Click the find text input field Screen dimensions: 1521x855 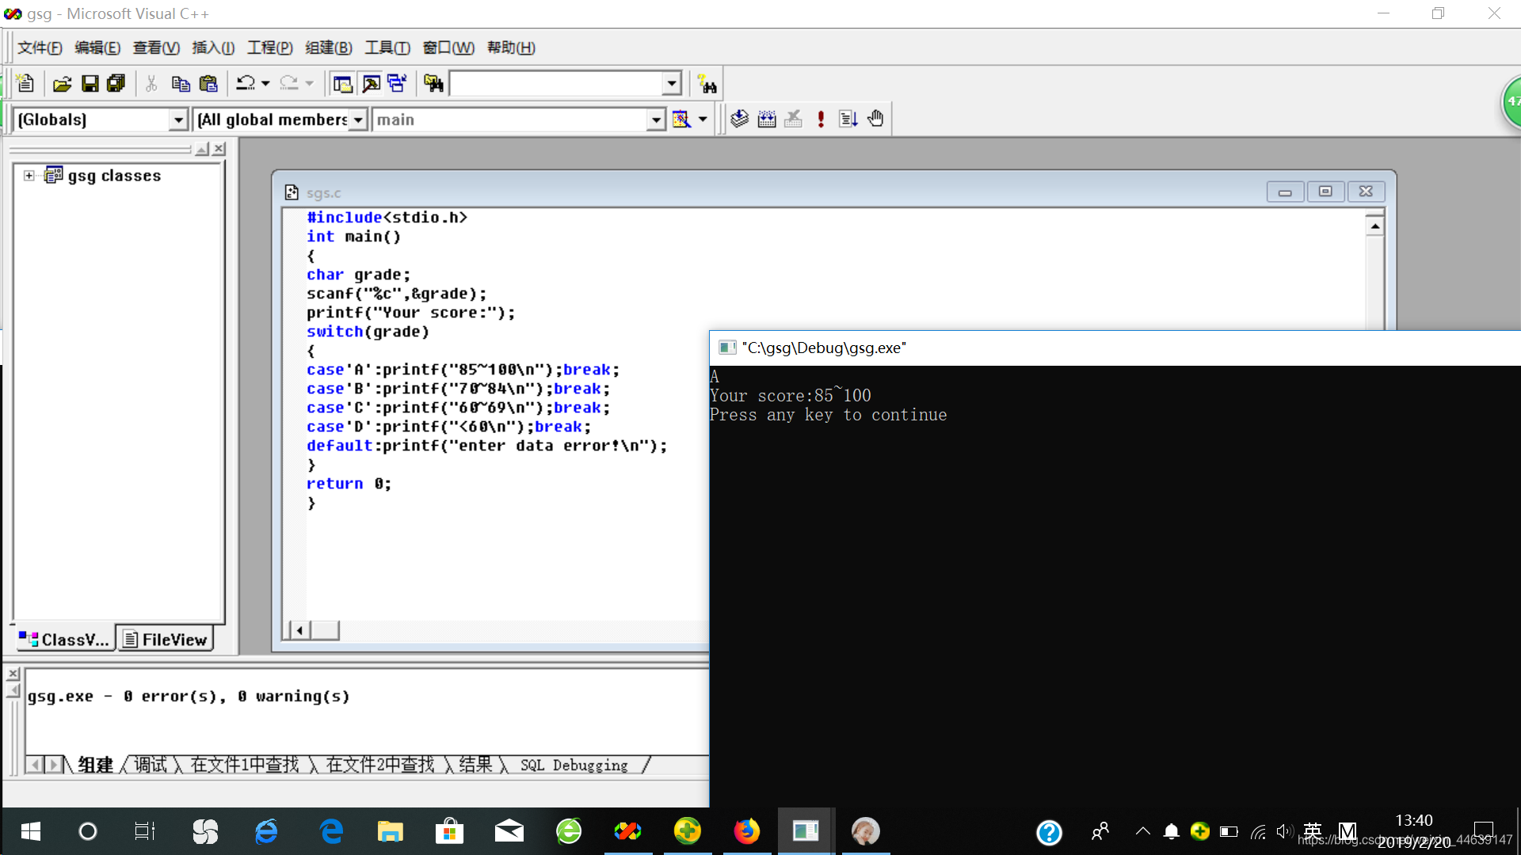(x=556, y=83)
